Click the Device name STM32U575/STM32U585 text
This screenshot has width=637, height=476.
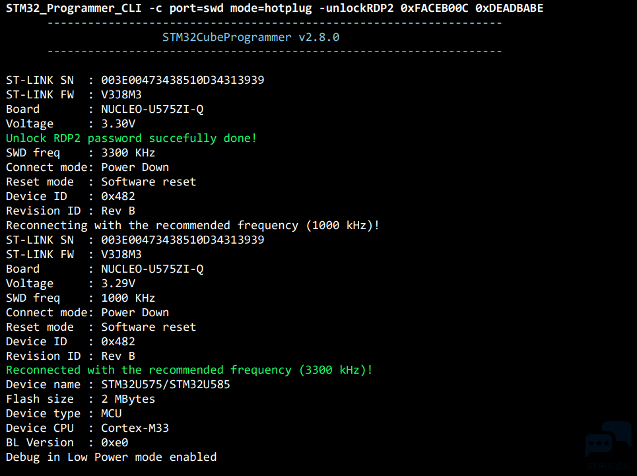pyautogui.click(x=165, y=385)
